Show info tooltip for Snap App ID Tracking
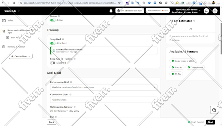 (75, 59)
